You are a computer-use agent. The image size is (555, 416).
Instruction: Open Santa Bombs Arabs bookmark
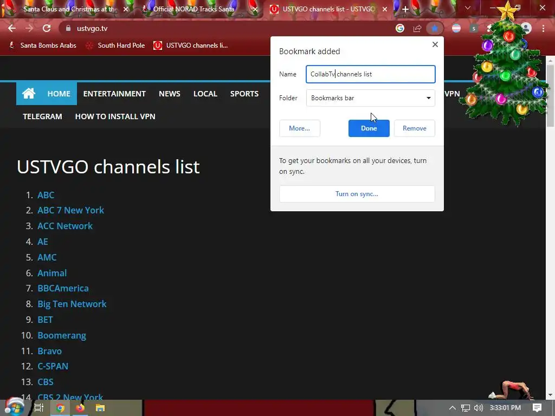42,45
